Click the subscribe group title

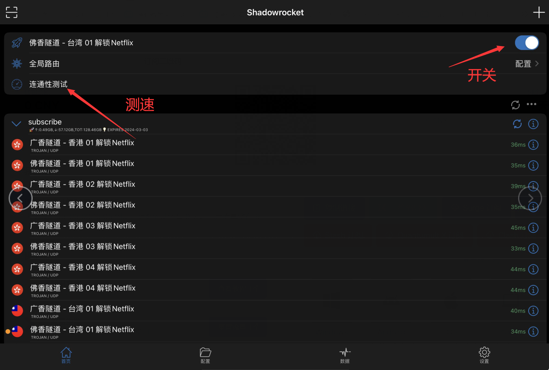(x=45, y=122)
